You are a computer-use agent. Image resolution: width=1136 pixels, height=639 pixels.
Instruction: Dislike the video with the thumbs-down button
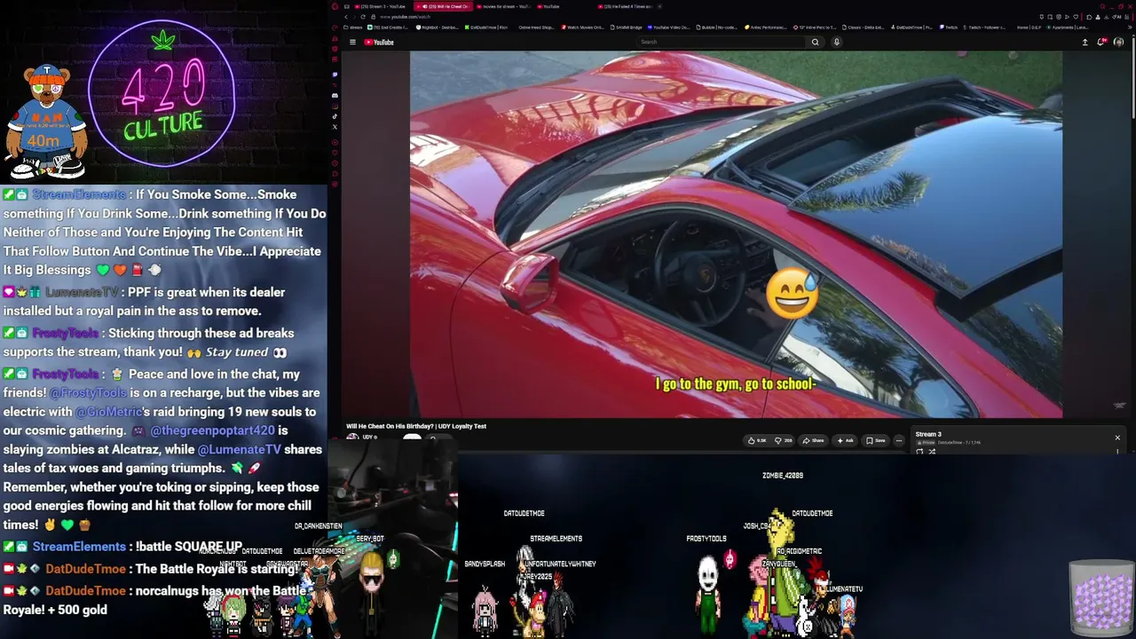coord(784,440)
